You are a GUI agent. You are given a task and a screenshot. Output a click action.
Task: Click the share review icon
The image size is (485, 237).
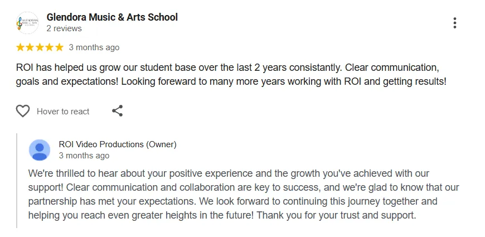(x=117, y=111)
